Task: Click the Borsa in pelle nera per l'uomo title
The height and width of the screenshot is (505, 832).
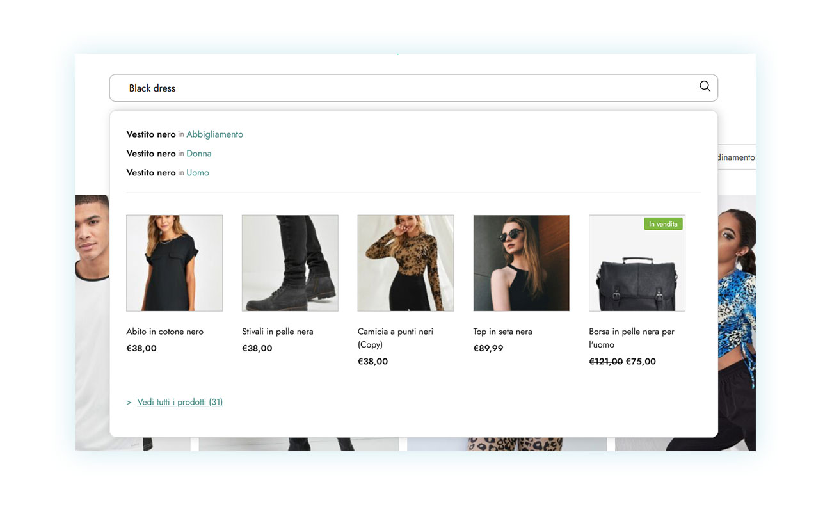Action: tap(632, 338)
